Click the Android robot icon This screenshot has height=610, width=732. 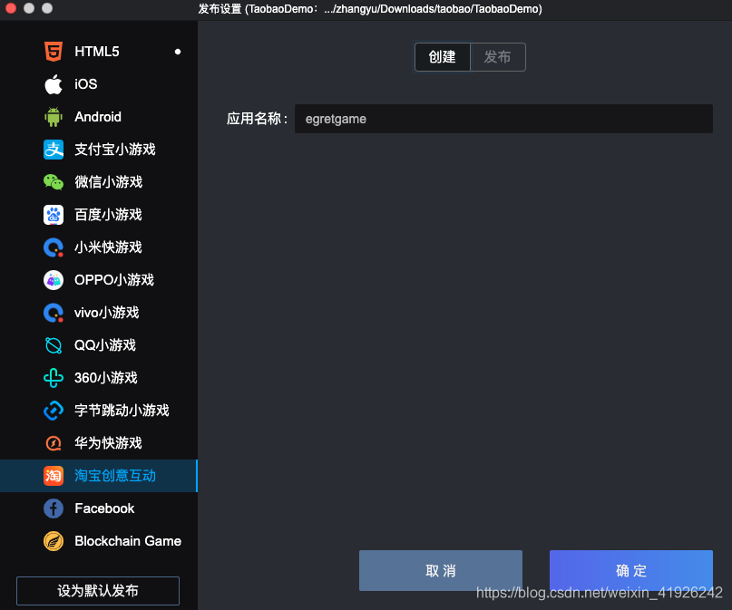pos(54,117)
